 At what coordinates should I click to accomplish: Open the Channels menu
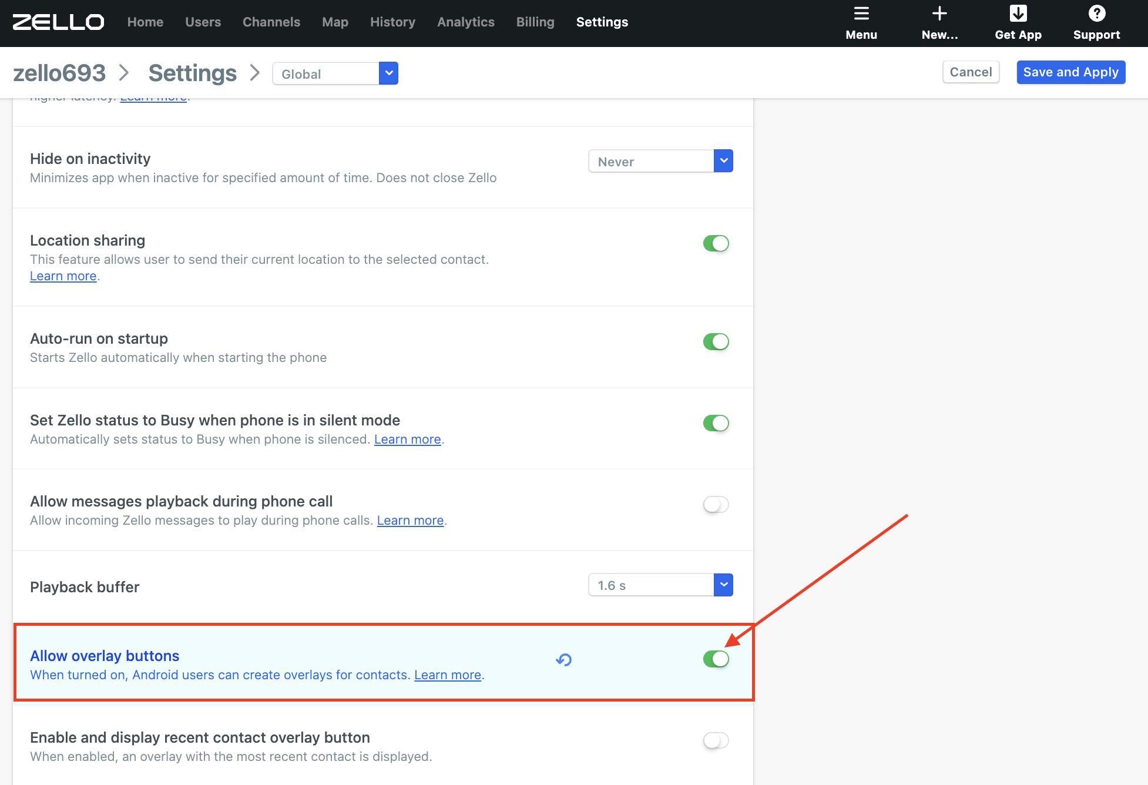click(x=271, y=22)
